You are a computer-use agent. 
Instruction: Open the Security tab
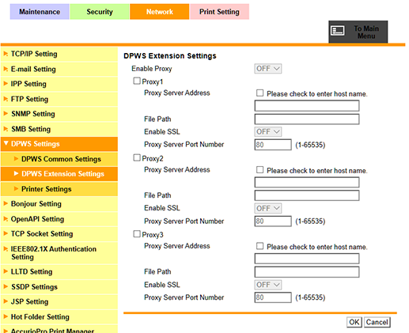(x=100, y=12)
